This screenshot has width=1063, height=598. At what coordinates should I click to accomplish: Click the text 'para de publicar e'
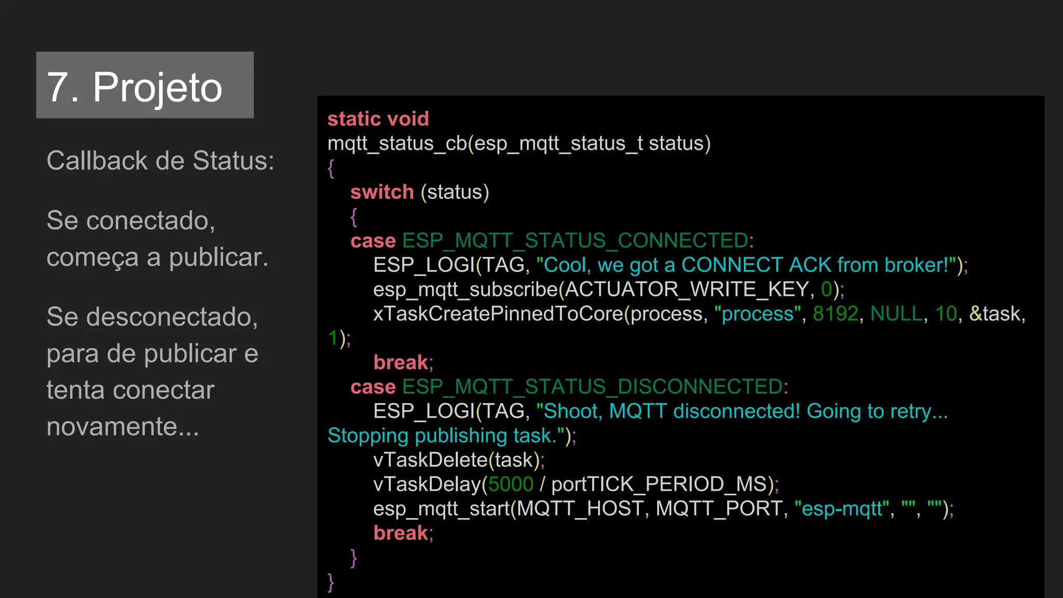[x=152, y=354]
